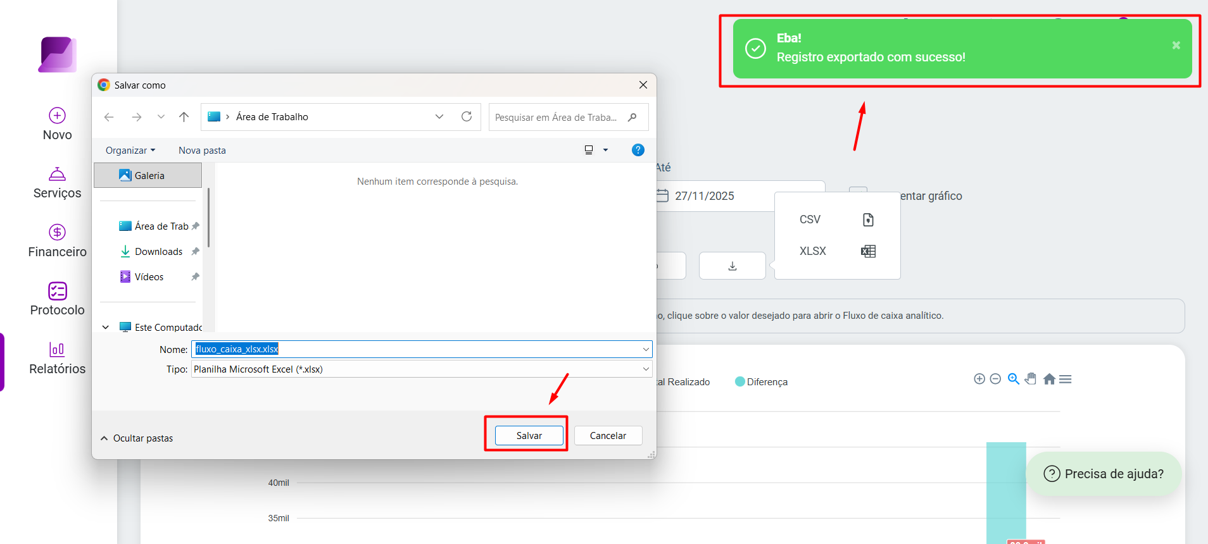Click the teal Diferença bar in chart
The width and height of the screenshot is (1208, 544).
[x=1006, y=492]
